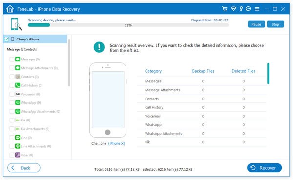Screen dimensions: 293x180
Task: Tick the Messages (0) checkbox
Action: (x=12, y=60)
